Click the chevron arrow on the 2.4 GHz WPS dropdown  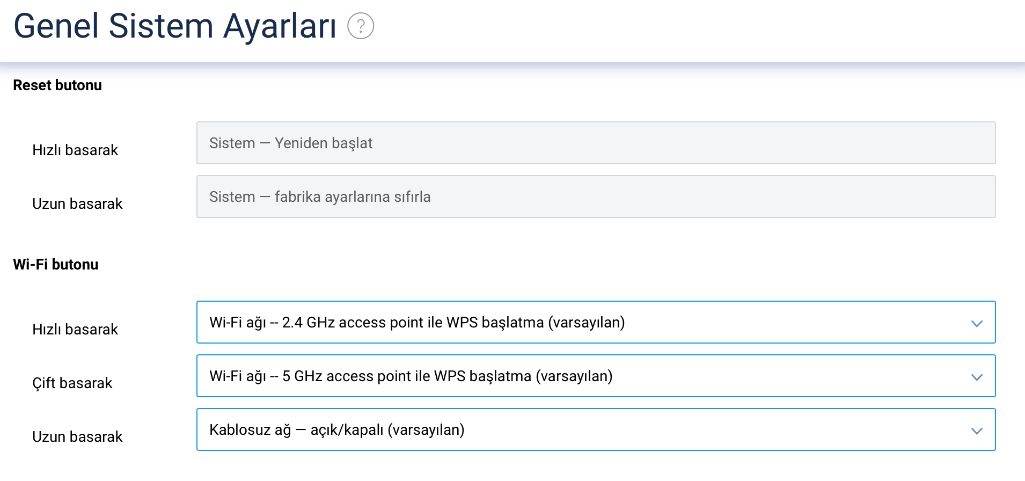pos(977,323)
